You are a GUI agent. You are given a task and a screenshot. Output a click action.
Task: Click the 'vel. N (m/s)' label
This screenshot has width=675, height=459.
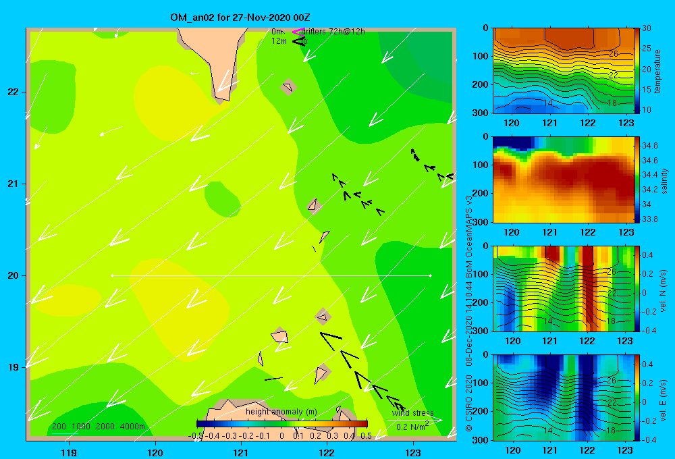coord(664,291)
